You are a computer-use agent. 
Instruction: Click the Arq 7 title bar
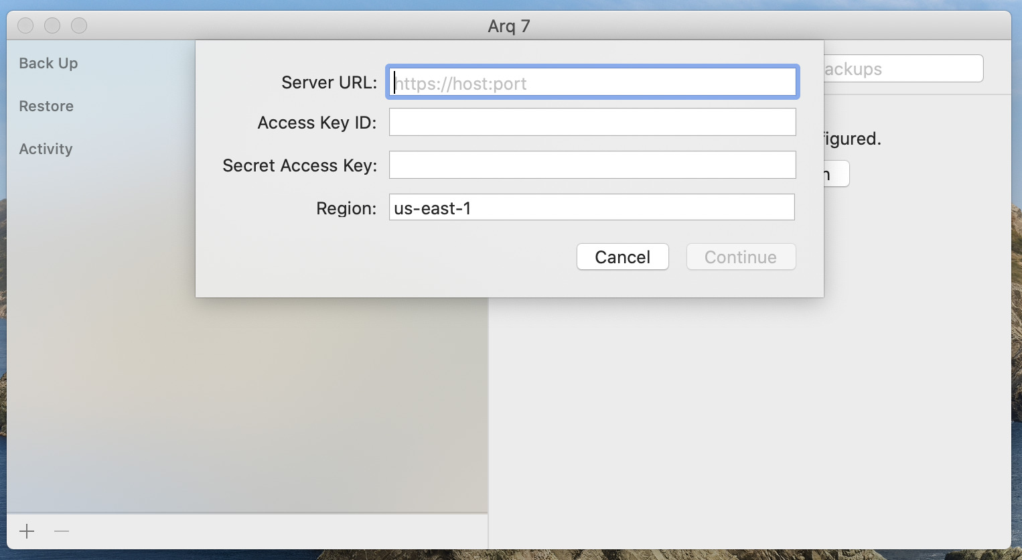click(509, 25)
